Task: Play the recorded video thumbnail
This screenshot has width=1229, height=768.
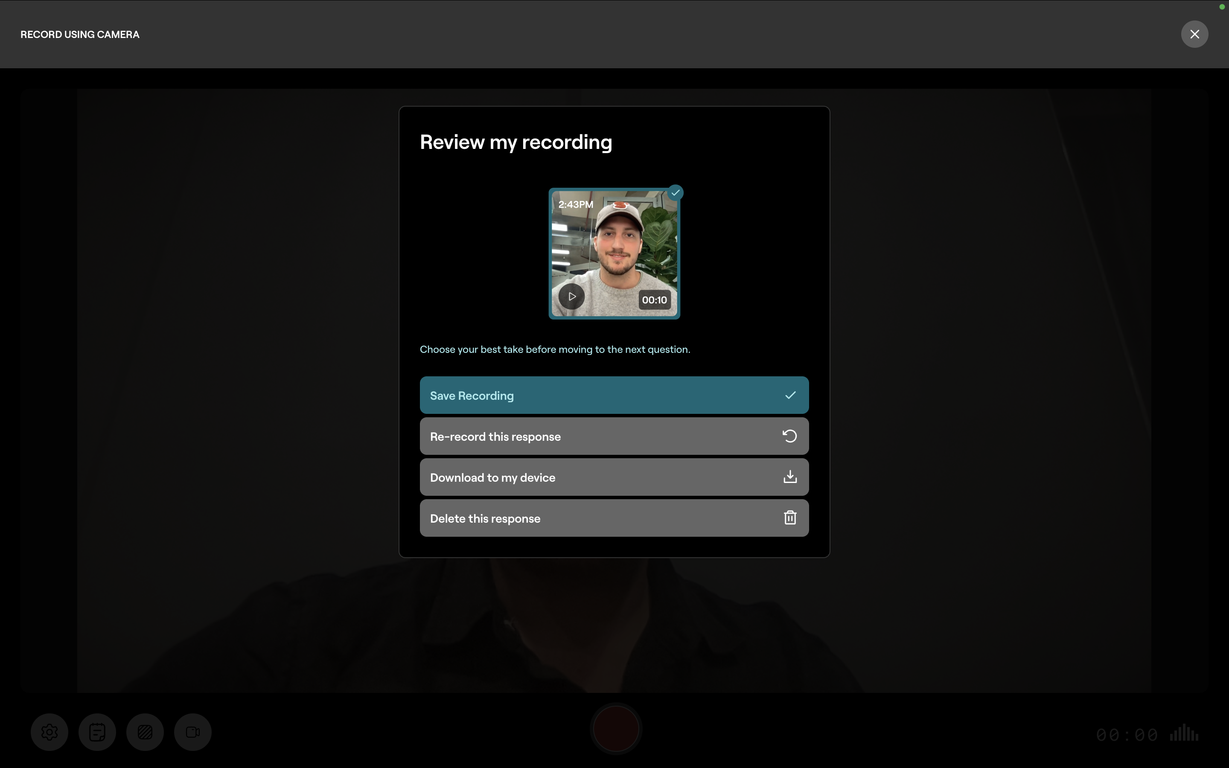Action: click(x=571, y=296)
